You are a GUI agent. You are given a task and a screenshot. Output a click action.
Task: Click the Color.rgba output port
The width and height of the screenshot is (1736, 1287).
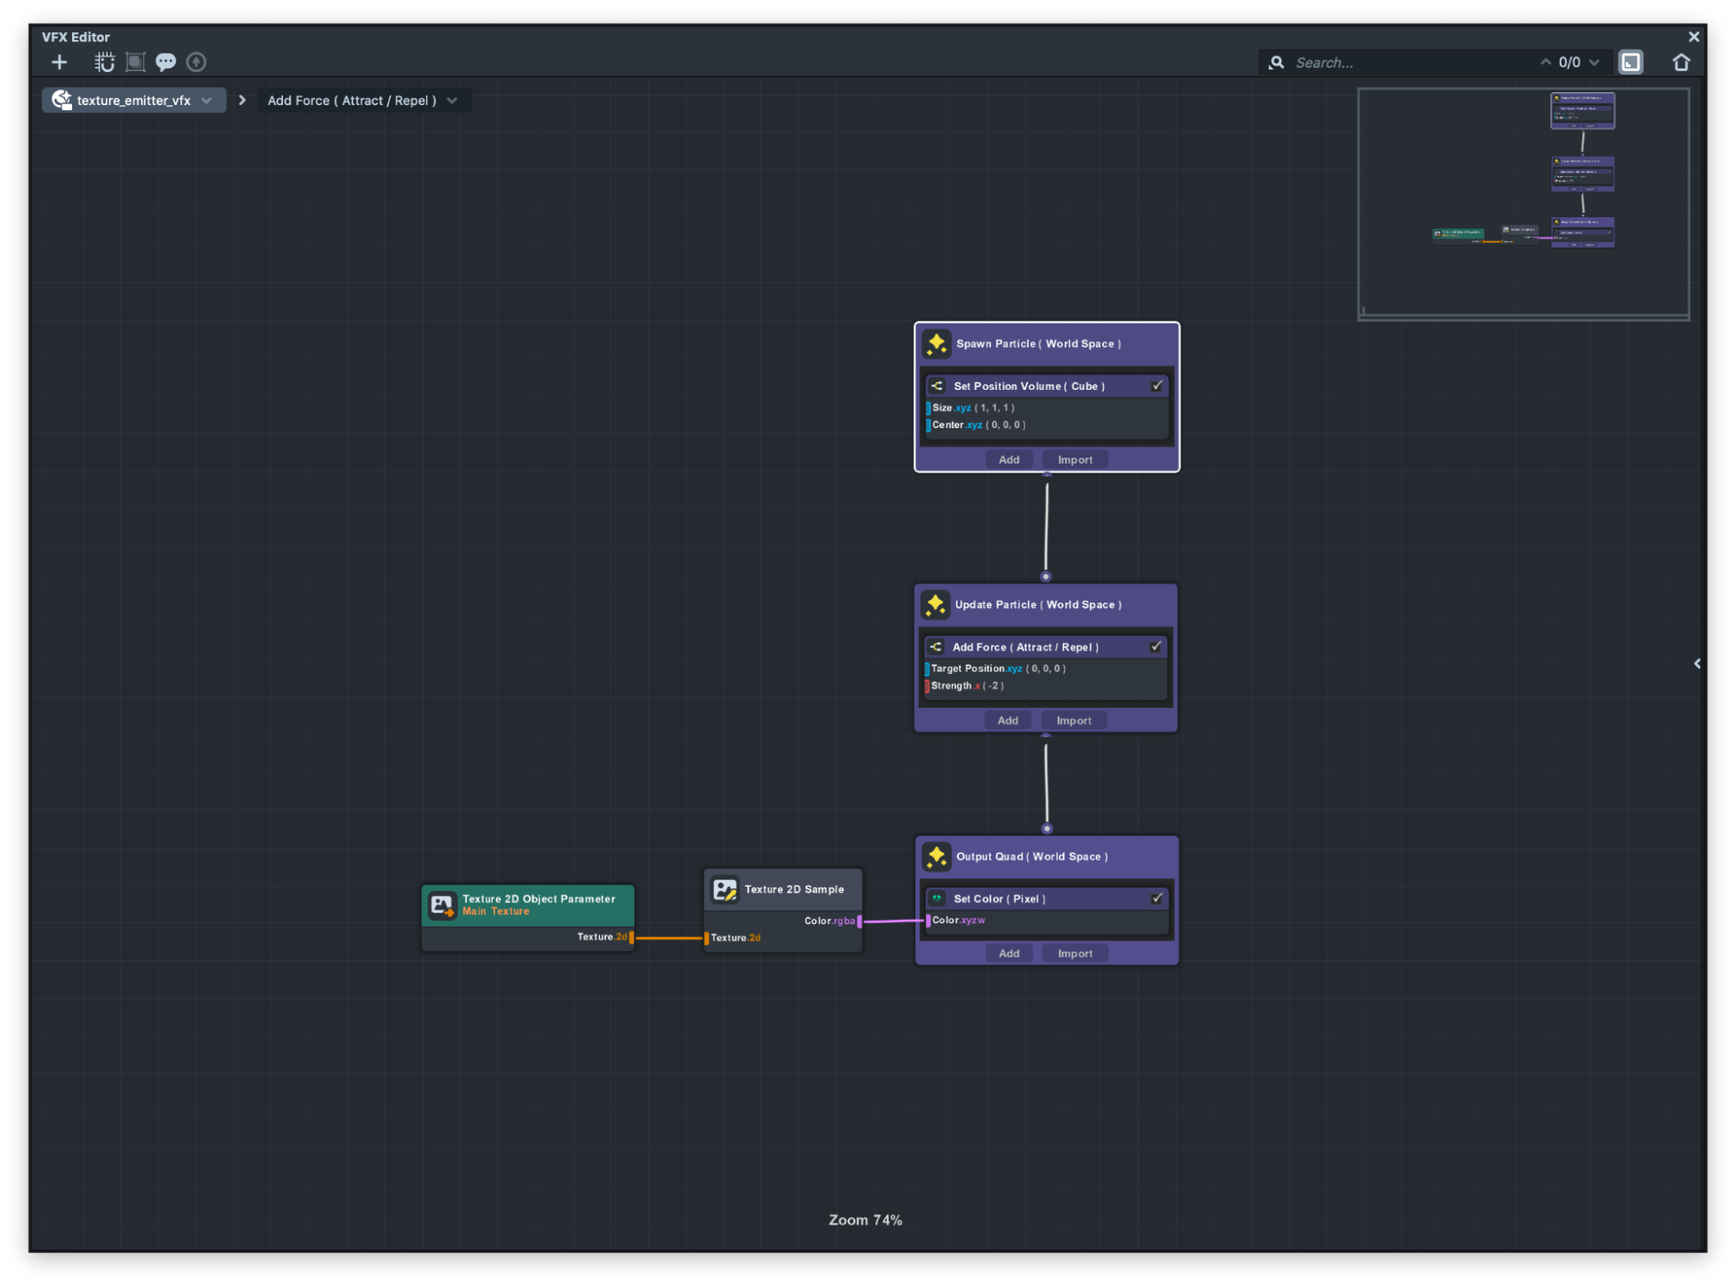[x=860, y=921]
